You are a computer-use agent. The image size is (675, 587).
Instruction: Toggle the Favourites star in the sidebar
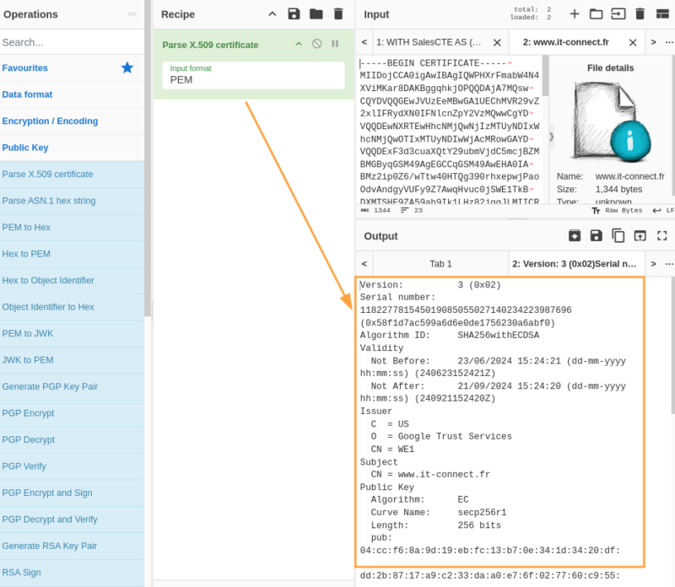[127, 67]
